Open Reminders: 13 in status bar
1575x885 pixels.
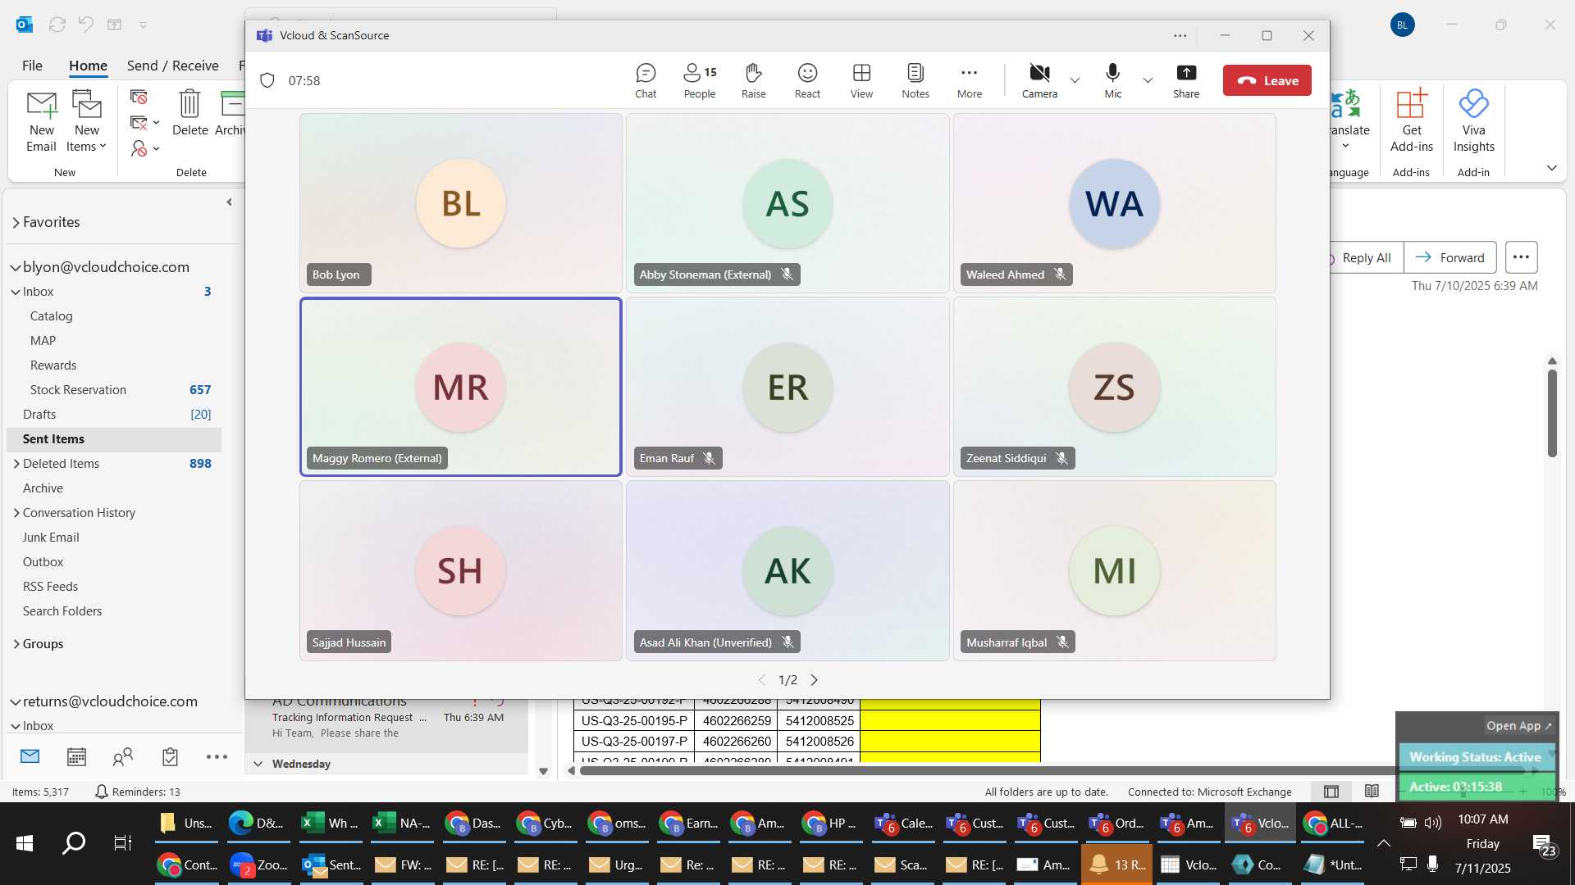(x=137, y=792)
